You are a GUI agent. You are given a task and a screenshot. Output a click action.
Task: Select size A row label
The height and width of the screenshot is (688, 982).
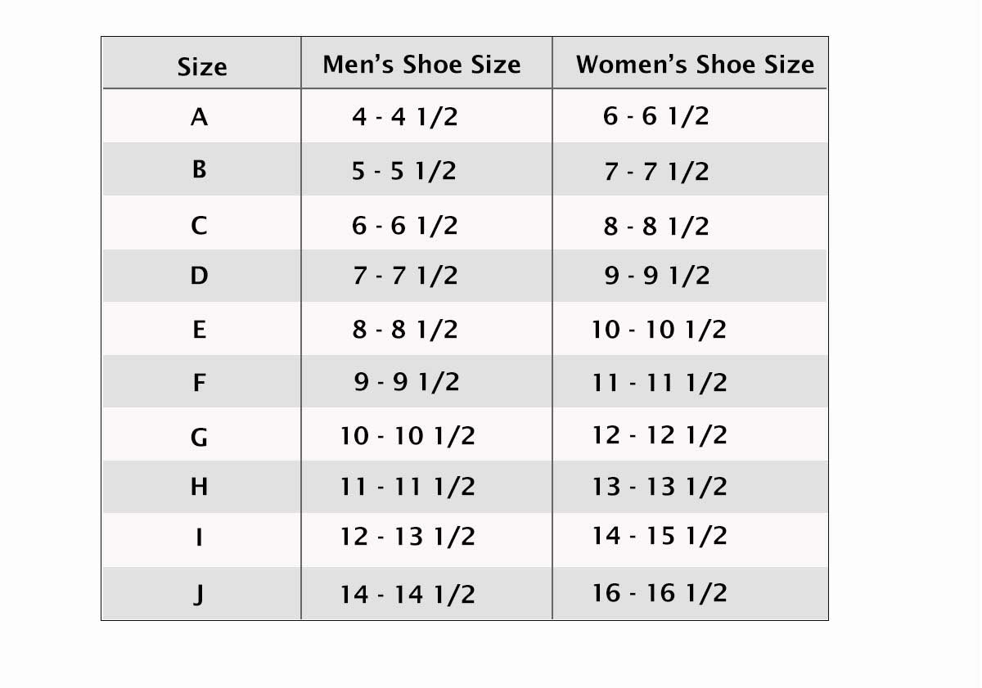(x=199, y=117)
